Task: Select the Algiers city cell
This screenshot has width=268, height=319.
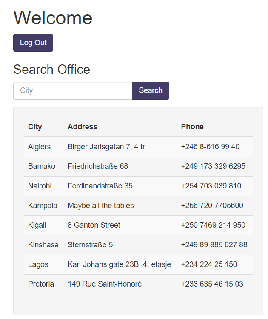Action: 40,147
